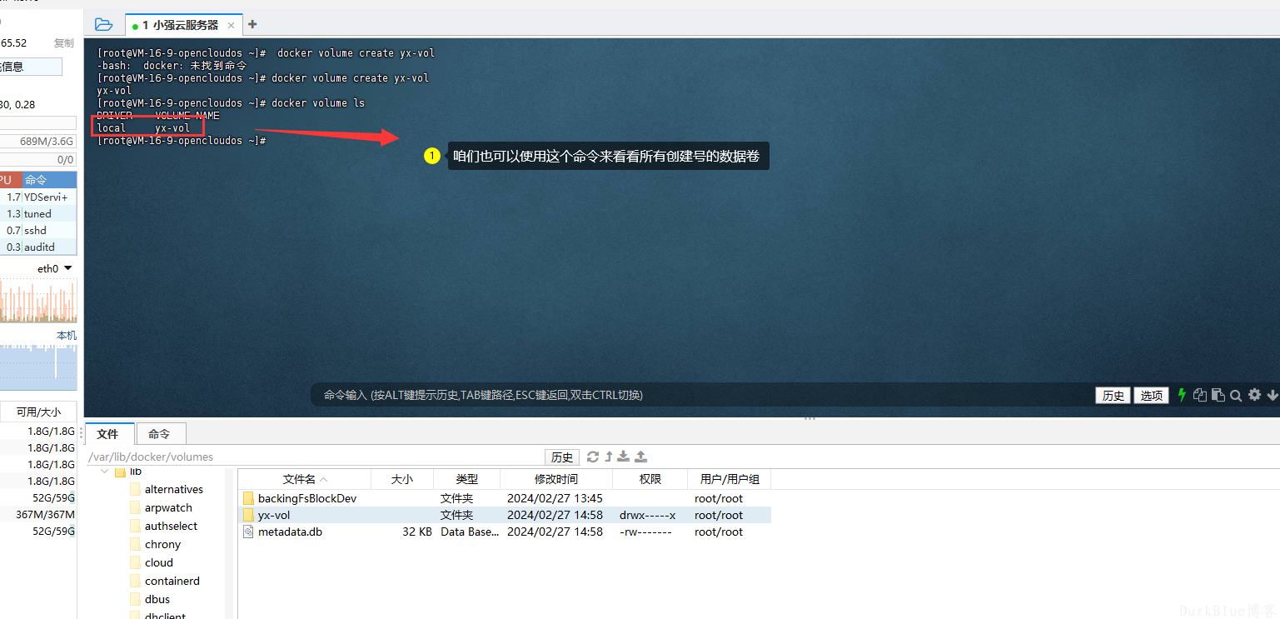
Task: Click the 可用/大小 disk column header
Action: pos(38,412)
